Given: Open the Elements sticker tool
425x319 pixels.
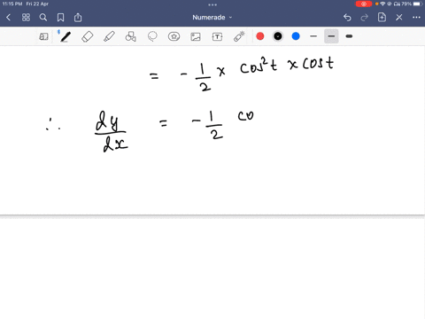Looking at the screenshot, I should [x=174, y=36].
